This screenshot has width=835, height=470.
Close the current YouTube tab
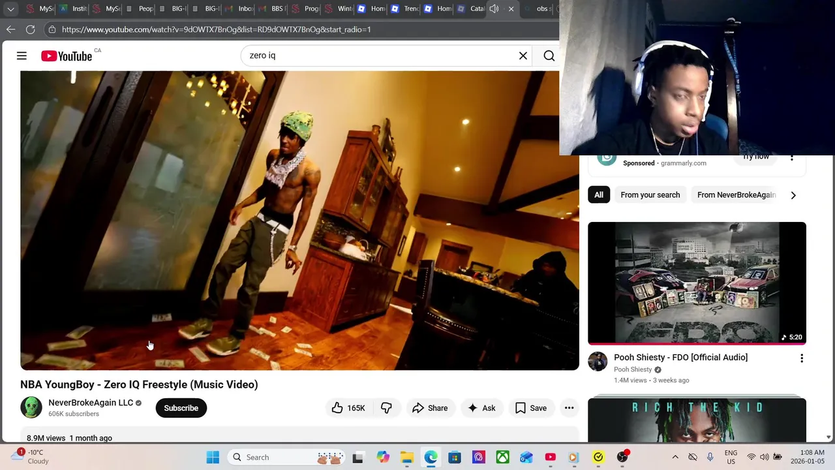[x=511, y=8]
